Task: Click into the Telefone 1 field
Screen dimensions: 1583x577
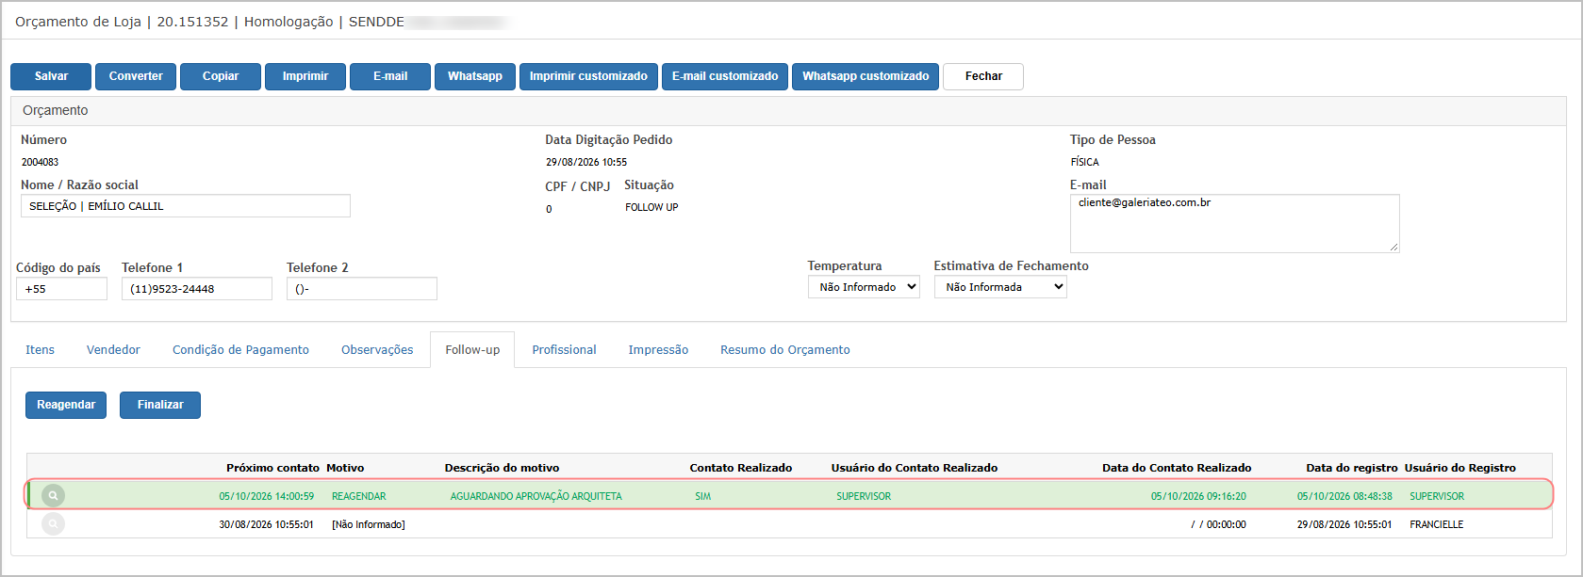Action: 197,289
